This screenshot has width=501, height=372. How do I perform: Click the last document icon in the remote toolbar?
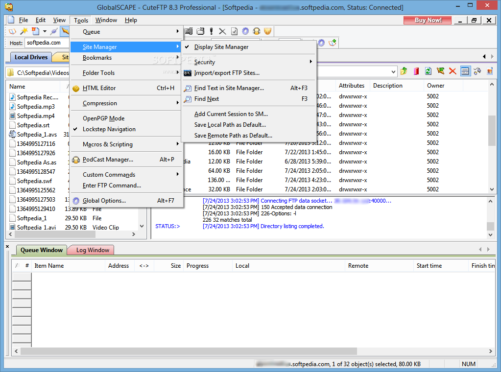pos(490,71)
